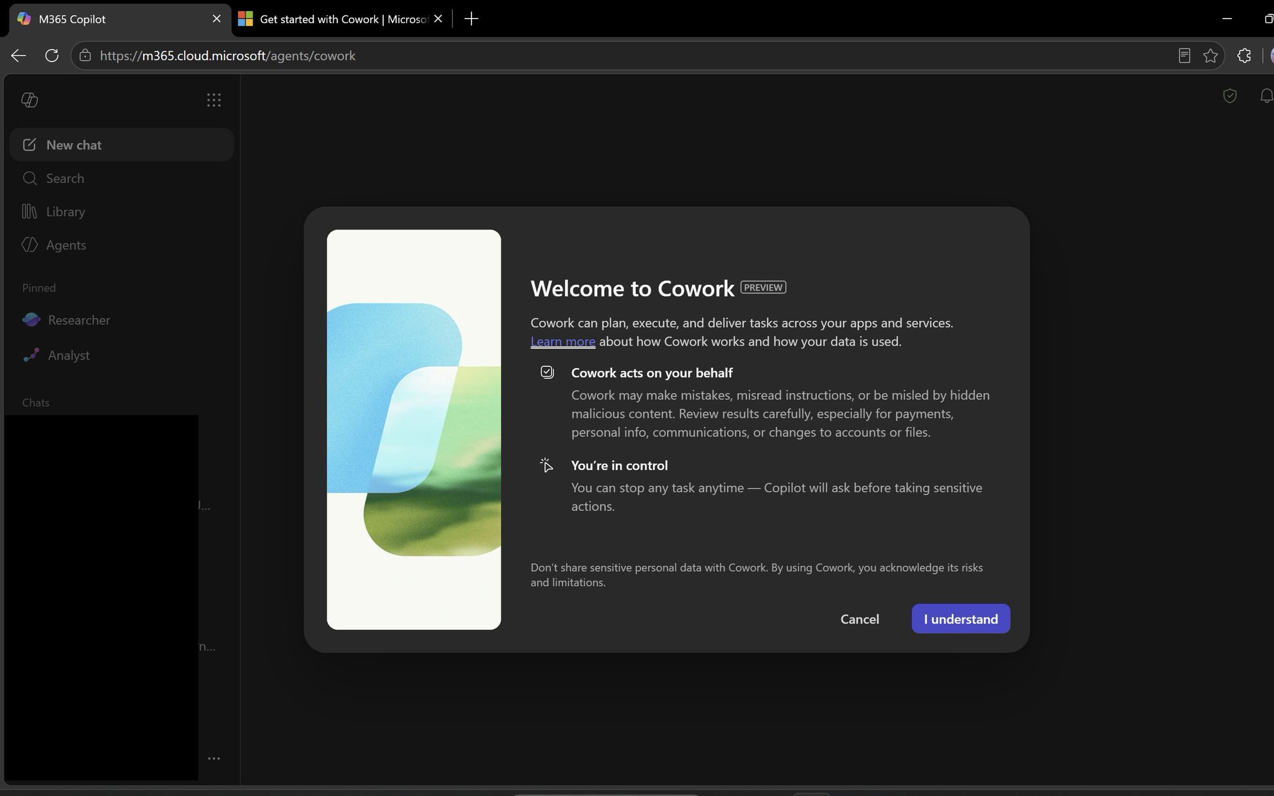The width and height of the screenshot is (1274, 796).
Task: Open reader view icon in address bar
Action: 1184,55
